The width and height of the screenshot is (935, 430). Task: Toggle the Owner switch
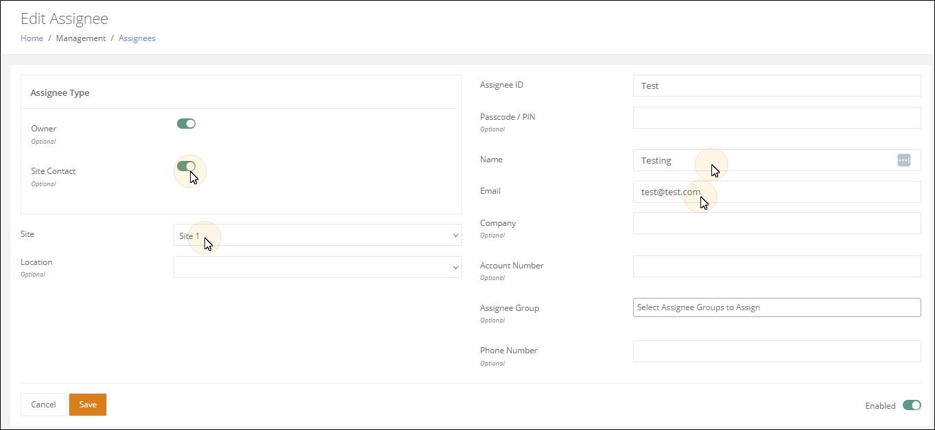tap(186, 124)
